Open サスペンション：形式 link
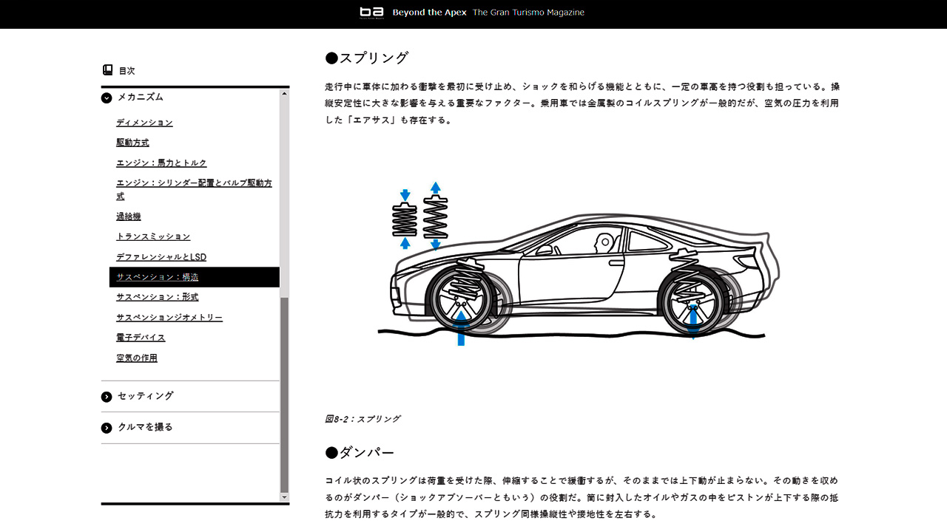Image resolution: width=947 pixels, height=532 pixels. pyautogui.click(x=157, y=297)
